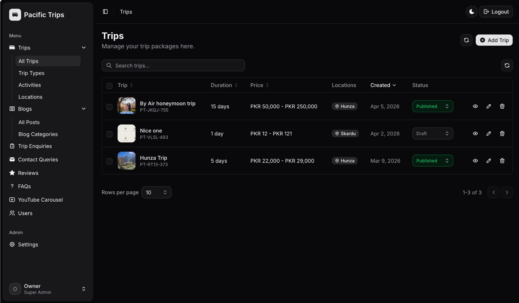Open All Trips in sidebar
The image size is (519, 303).
coord(48,61)
